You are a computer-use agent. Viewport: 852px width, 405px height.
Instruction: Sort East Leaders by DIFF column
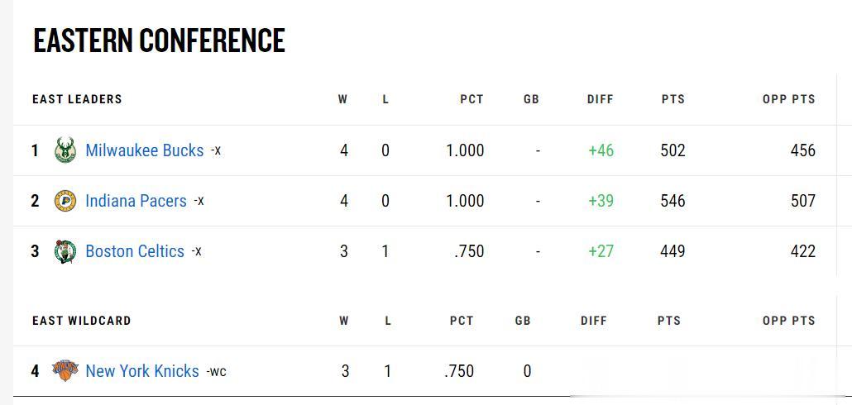601,99
